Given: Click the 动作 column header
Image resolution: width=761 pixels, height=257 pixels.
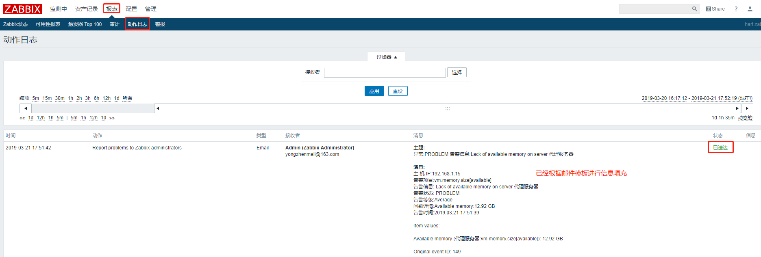Looking at the screenshot, I should click(97, 136).
